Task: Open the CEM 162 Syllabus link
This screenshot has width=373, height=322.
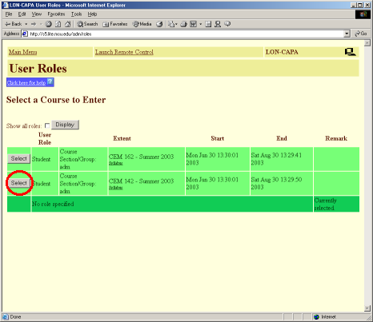Action: click(x=115, y=163)
